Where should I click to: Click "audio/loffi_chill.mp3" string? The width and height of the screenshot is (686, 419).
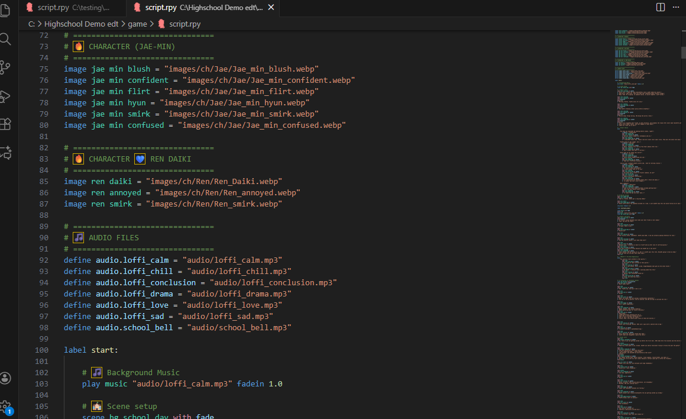coord(239,272)
